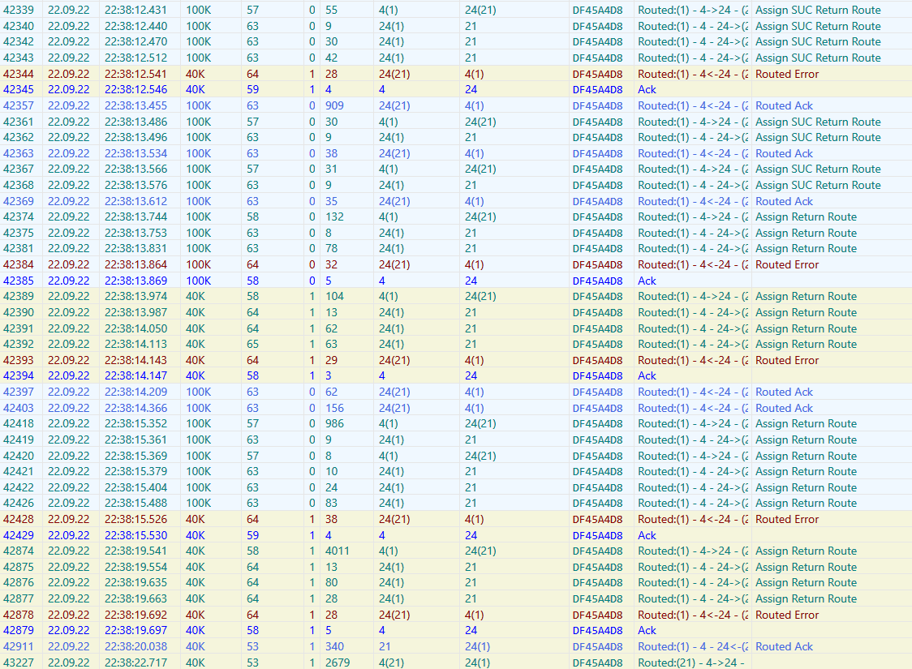Select home ID DF45A4D8 on row 42367
The image size is (912, 669).
click(597, 169)
